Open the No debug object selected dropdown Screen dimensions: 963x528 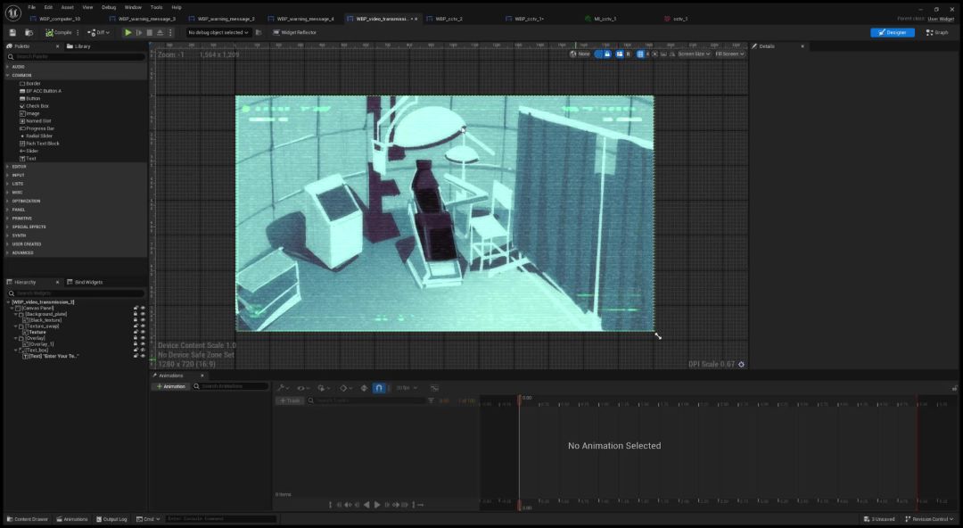click(218, 33)
